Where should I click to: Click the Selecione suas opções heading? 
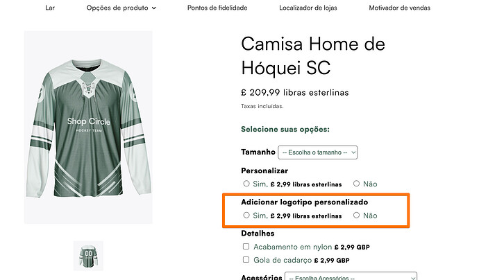pos(285,129)
